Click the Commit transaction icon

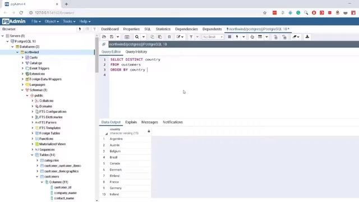(275, 37)
